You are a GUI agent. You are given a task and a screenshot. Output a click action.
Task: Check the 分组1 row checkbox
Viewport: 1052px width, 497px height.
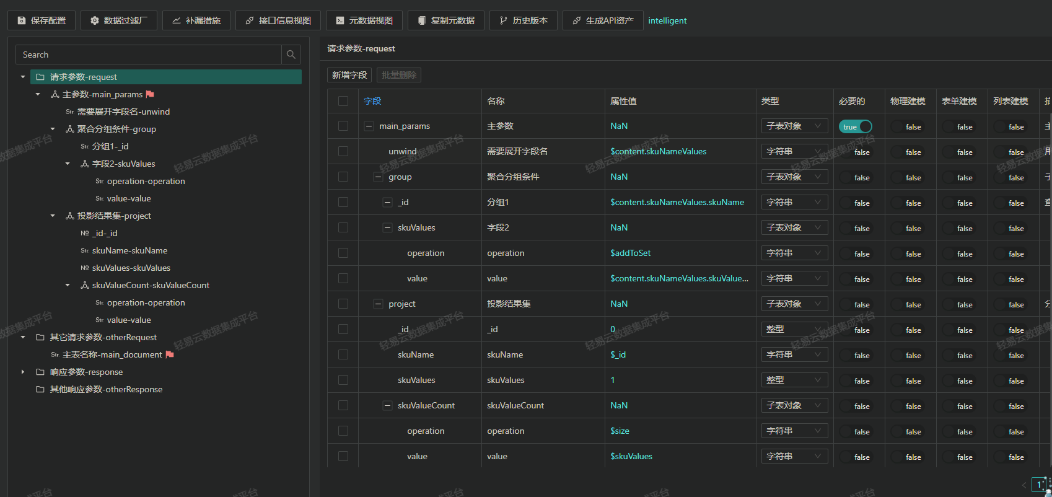coord(343,202)
